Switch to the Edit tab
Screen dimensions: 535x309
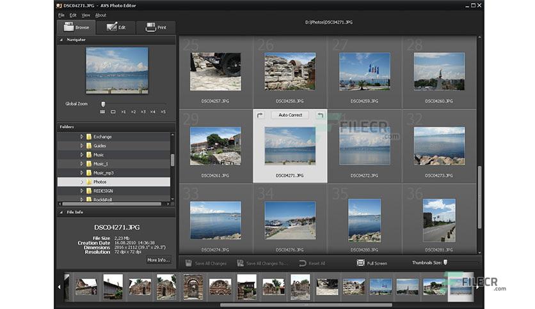click(116, 27)
